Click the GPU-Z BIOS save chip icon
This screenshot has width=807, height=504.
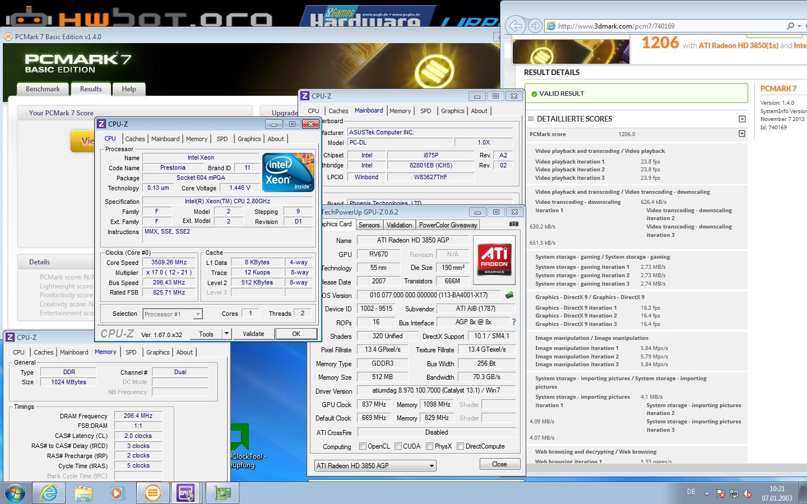tap(509, 295)
